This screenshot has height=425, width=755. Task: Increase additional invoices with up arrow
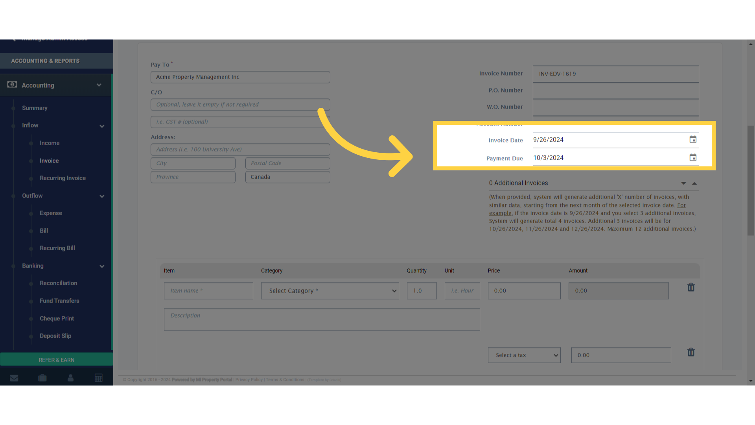coord(694,183)
